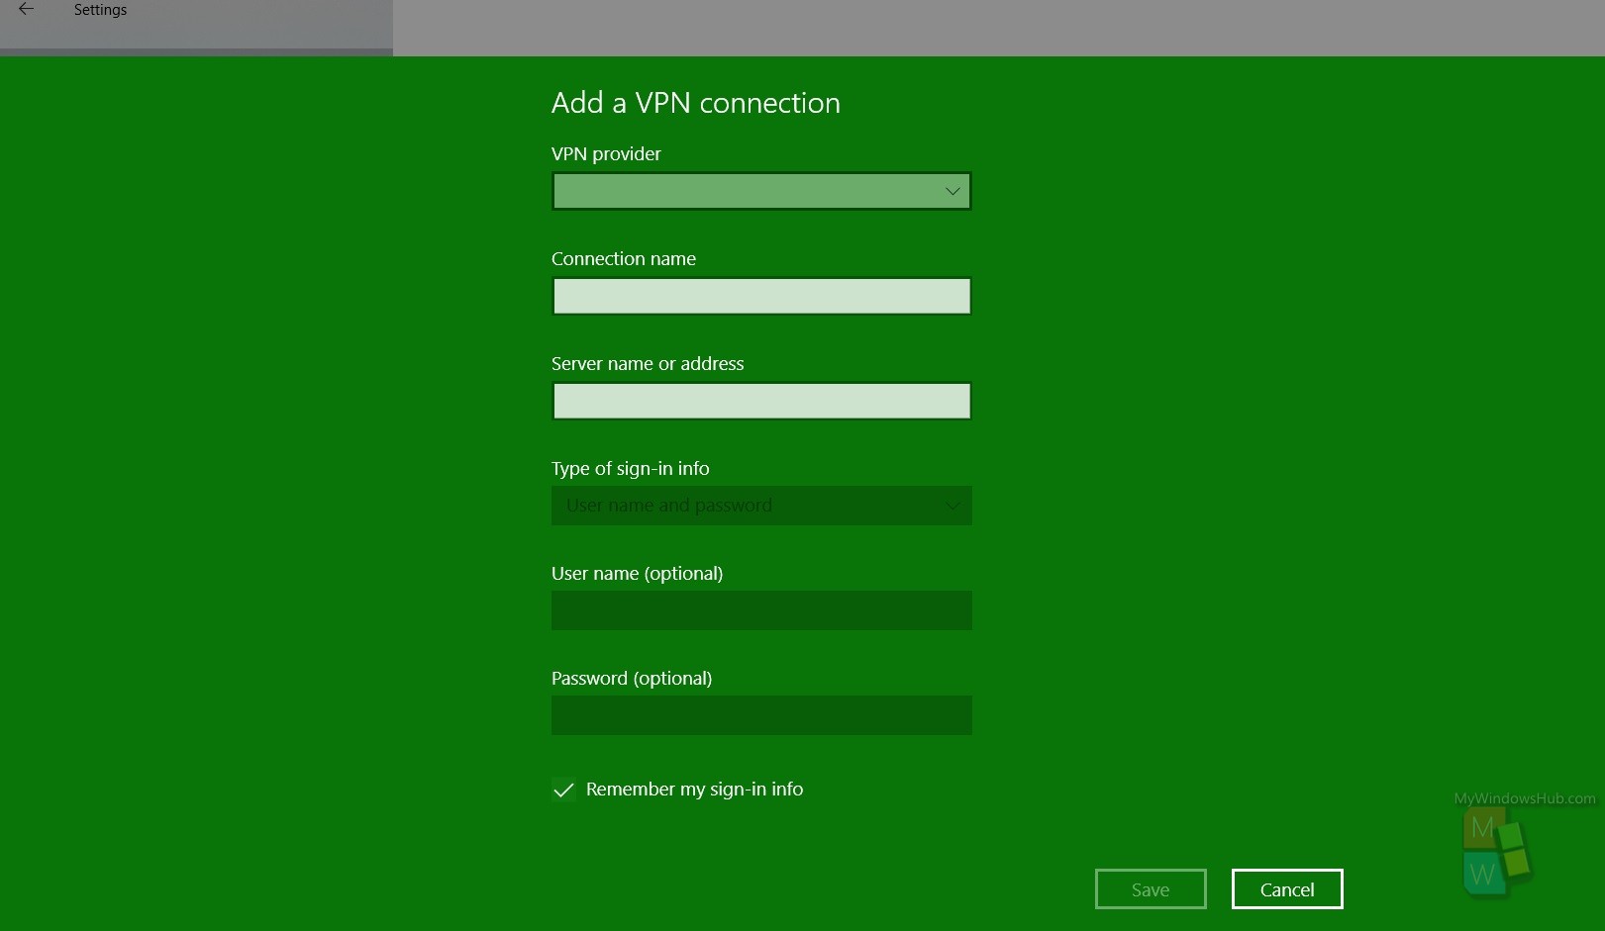1605x931 pixels.
Task: Click the Save button
Action: pos(1151,888)
